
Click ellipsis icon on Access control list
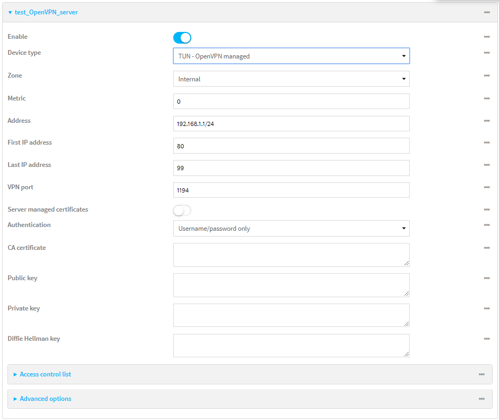(481, 374)
